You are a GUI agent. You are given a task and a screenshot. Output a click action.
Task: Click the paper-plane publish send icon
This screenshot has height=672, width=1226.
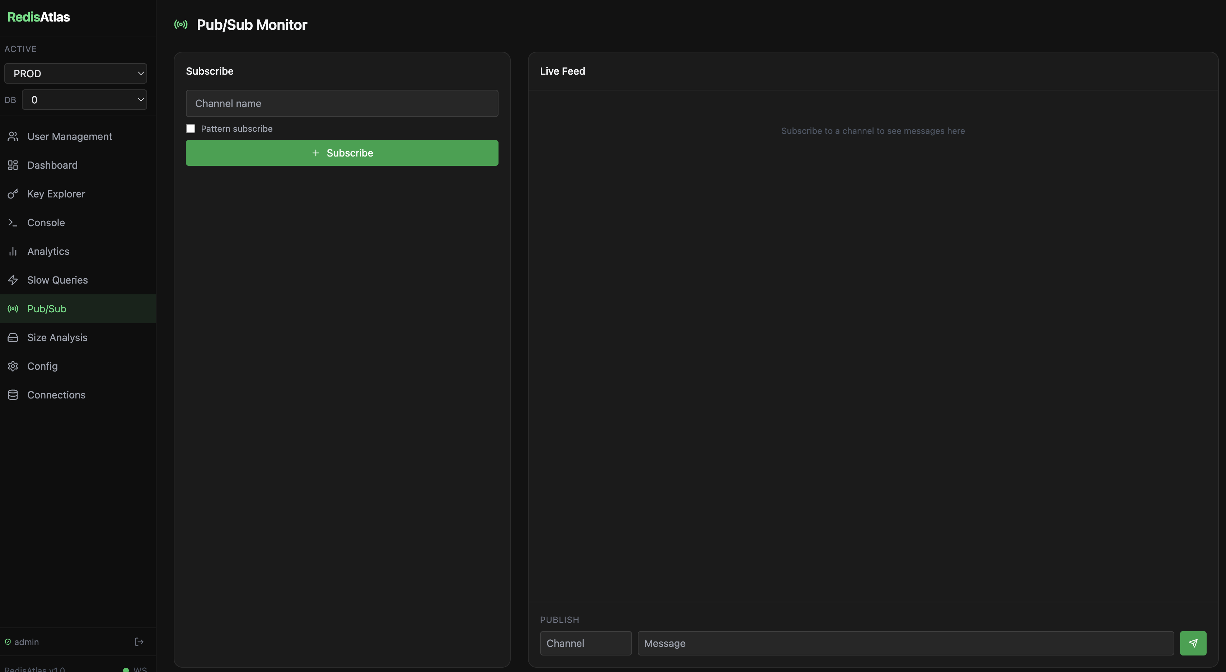coord(1193,643)
